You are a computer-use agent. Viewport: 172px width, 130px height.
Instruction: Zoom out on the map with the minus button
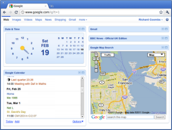coord(96,70)
